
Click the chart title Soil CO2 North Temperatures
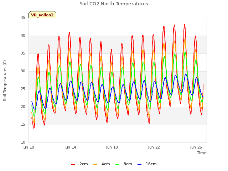(x=114, y=4)
